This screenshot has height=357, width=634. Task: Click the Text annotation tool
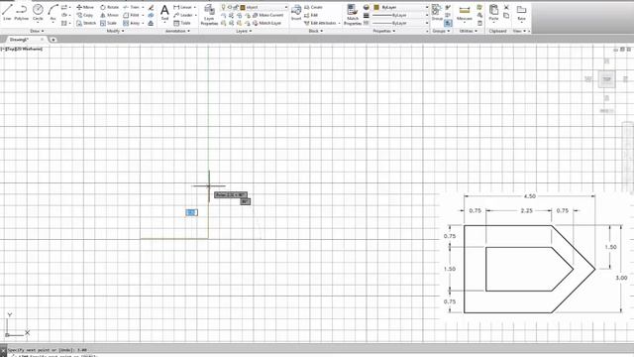coord(164,12)
